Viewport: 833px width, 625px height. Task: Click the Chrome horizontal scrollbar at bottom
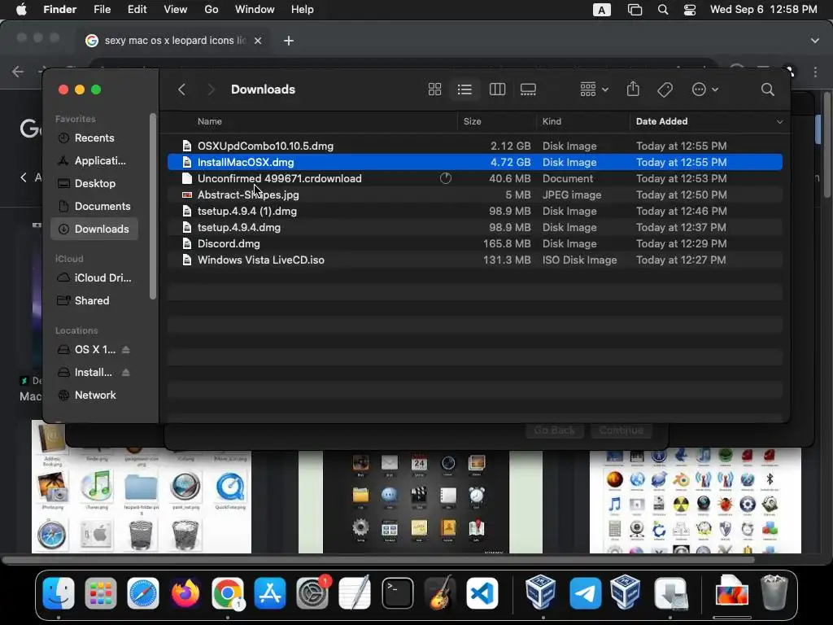point(377,560)
